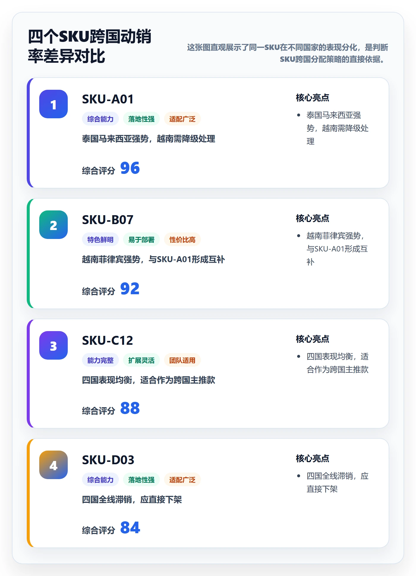The image size is (416, 576).
Task: Click the 易于部署 tag on SKU-B07
Action: (x=141, y=240)
